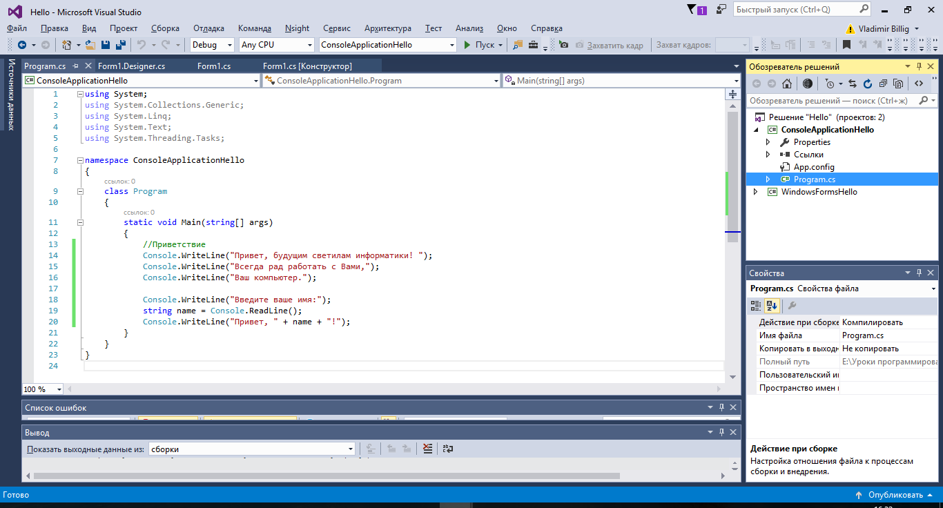Click the send feedback icon
The image size is (943, 508).
point(721,10)
